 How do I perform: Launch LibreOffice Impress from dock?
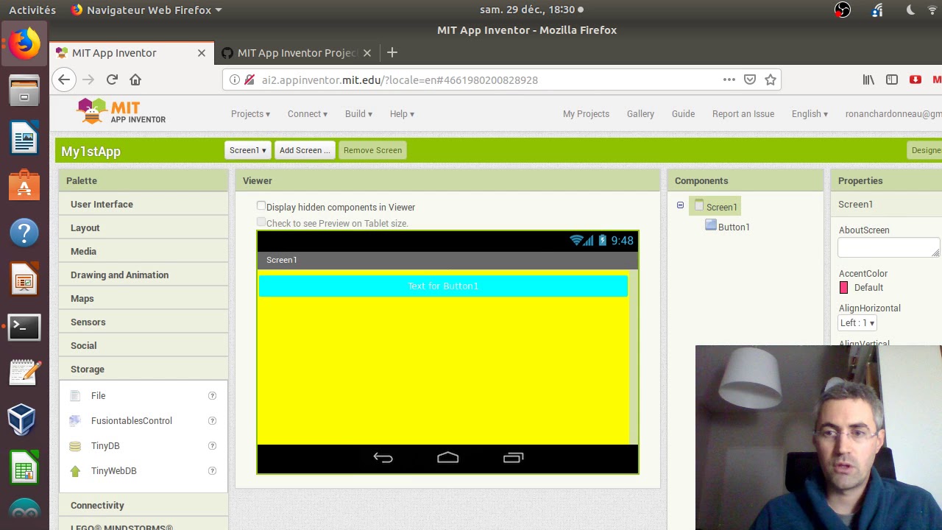tap(24, 280)
